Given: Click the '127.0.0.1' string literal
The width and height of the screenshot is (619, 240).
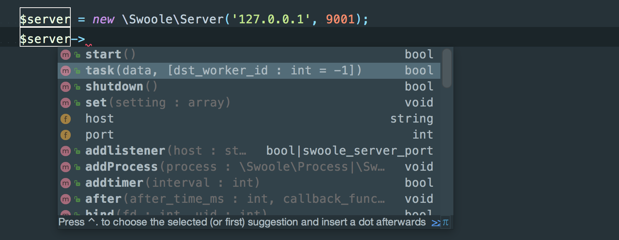Looking at the screenshot, I should click(x=271, y=19).
